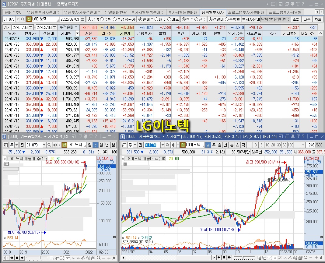This screenshot has width=325, height=263.
Task: Switch to the 업종별투자자순매수 tab
Action: click(x=43, y=12)
